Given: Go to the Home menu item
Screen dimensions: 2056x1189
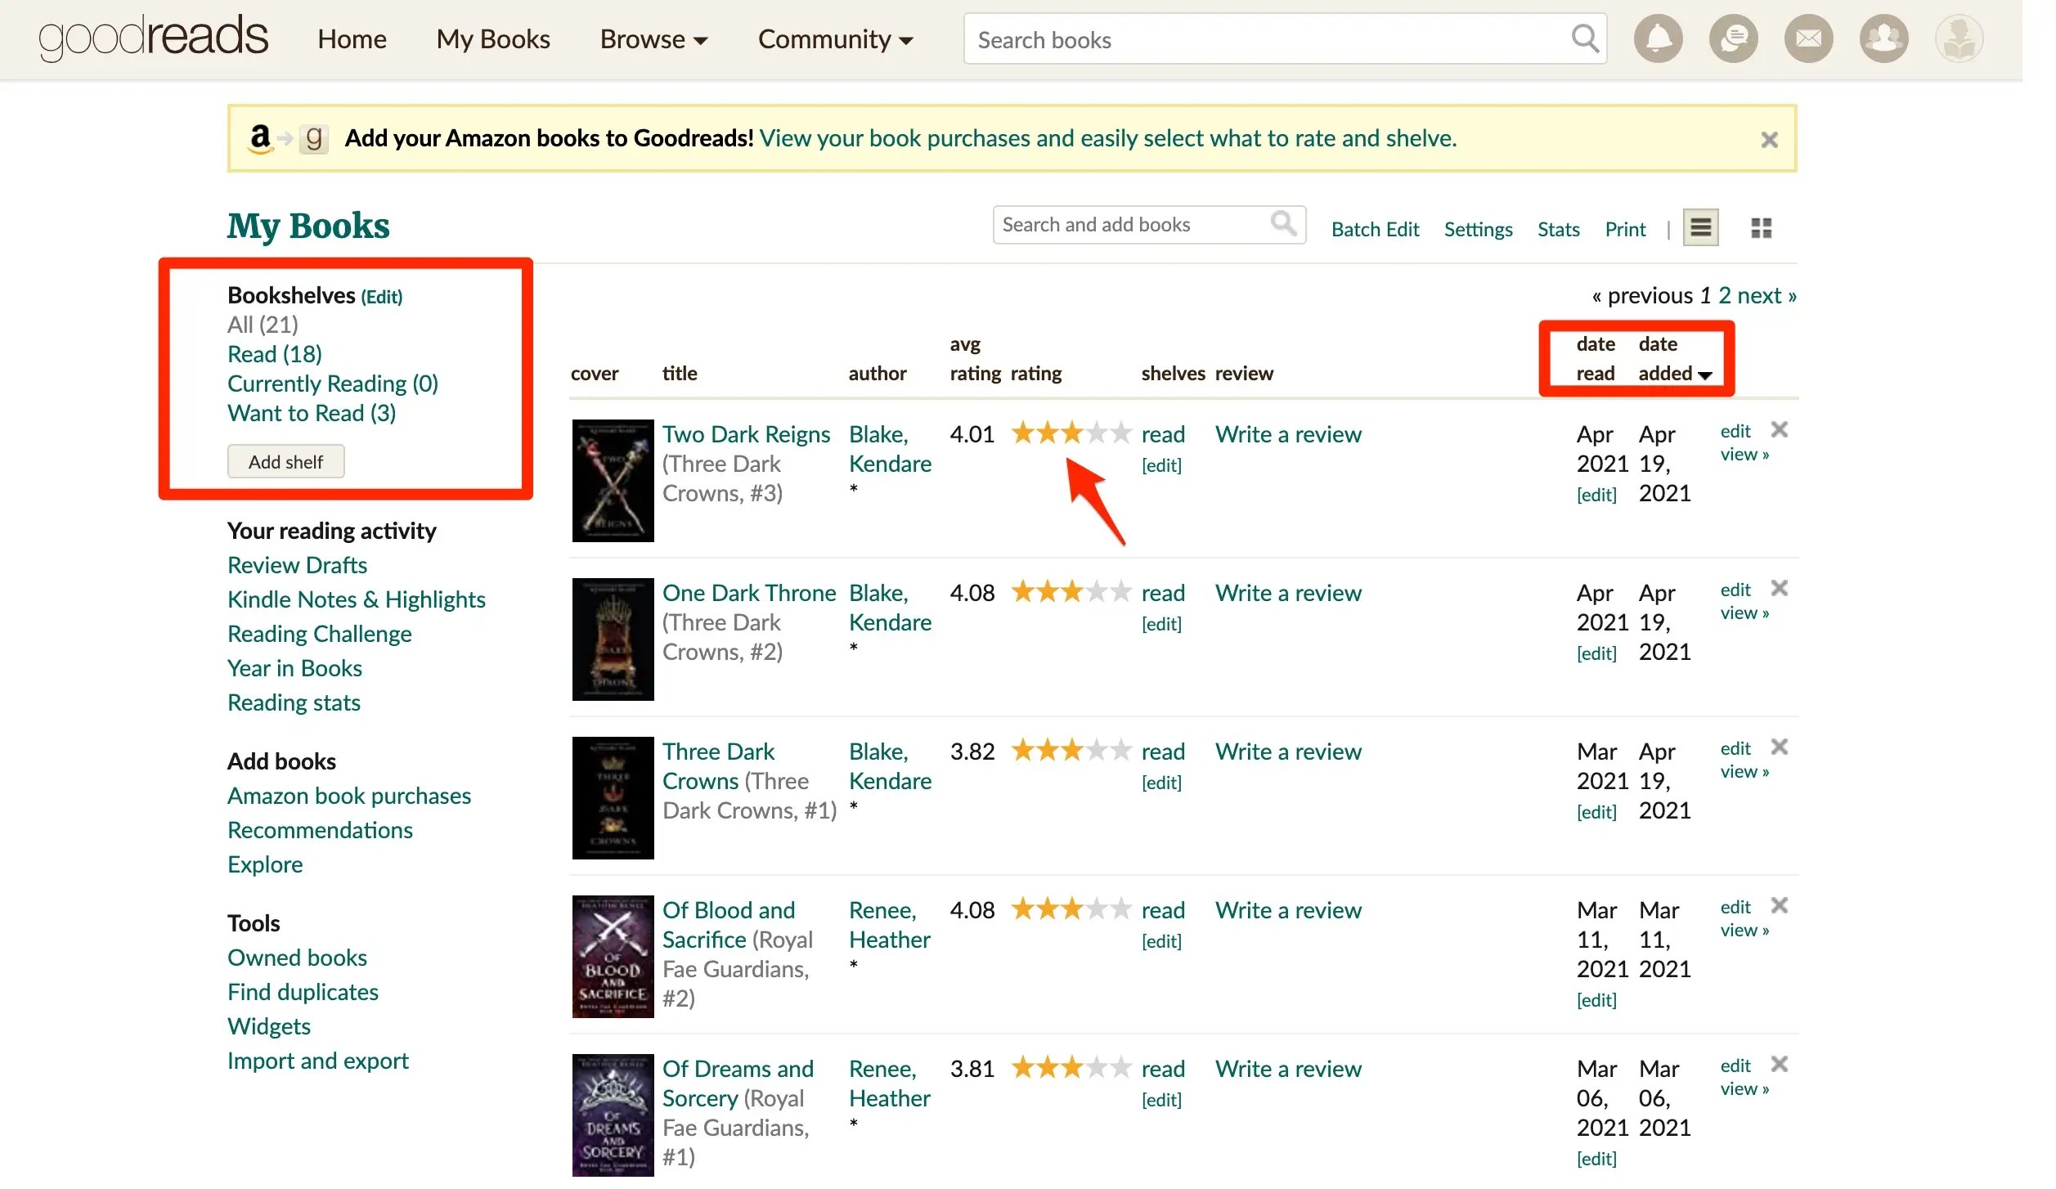Looking at the screenshot, I should 352,38.
